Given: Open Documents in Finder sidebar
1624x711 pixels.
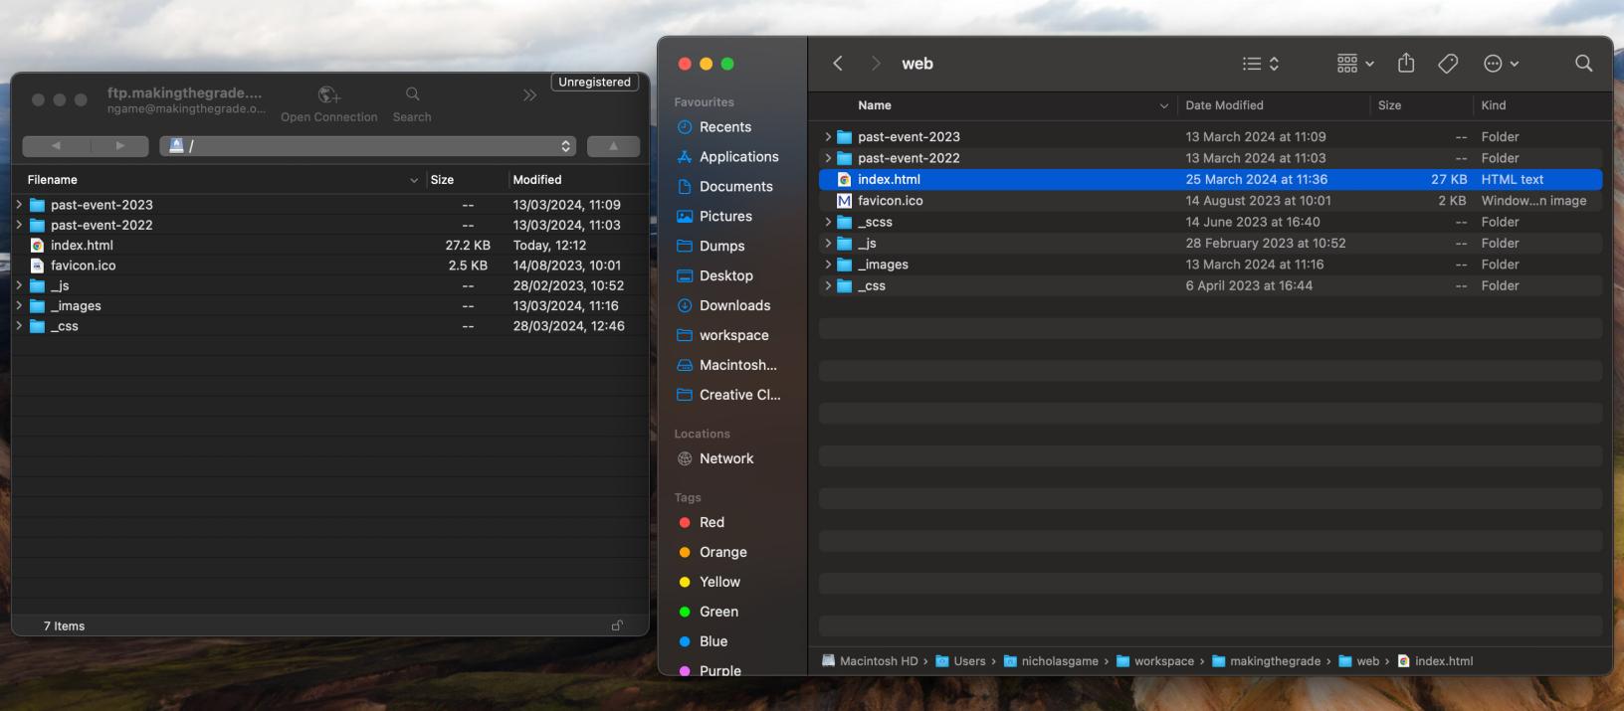Looking at the screenshot, I should 735,187.
